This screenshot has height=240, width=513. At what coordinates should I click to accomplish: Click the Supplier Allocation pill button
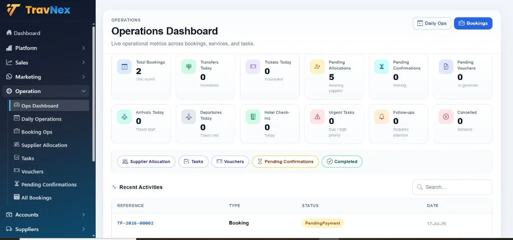coord(146,161)
